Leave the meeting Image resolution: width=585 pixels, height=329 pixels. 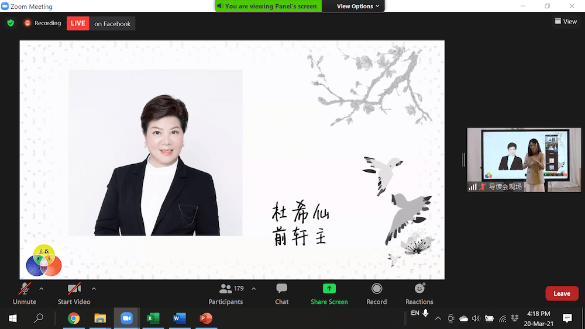point(562,293)
